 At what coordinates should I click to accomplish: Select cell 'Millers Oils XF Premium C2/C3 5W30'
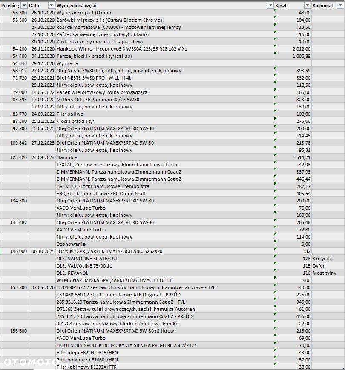pyautogui.click(x=165, y=100)
